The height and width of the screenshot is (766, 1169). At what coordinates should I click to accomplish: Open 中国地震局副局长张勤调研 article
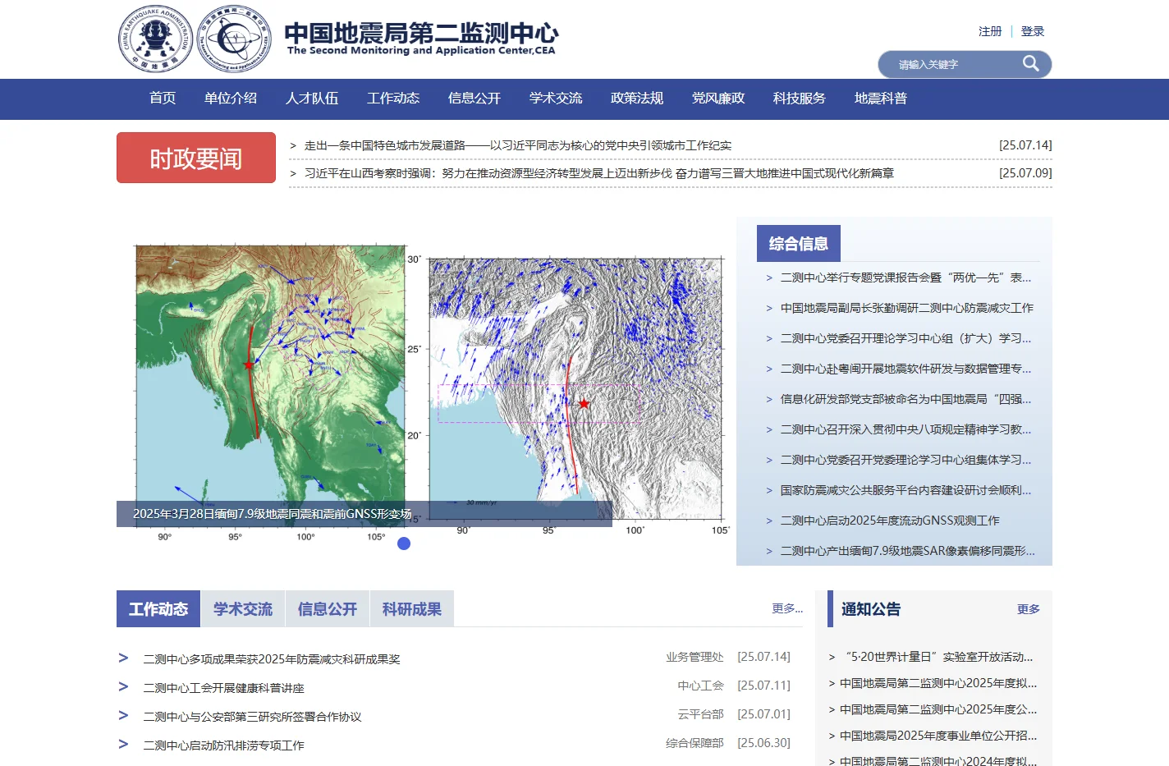click(x=906, y=308)
